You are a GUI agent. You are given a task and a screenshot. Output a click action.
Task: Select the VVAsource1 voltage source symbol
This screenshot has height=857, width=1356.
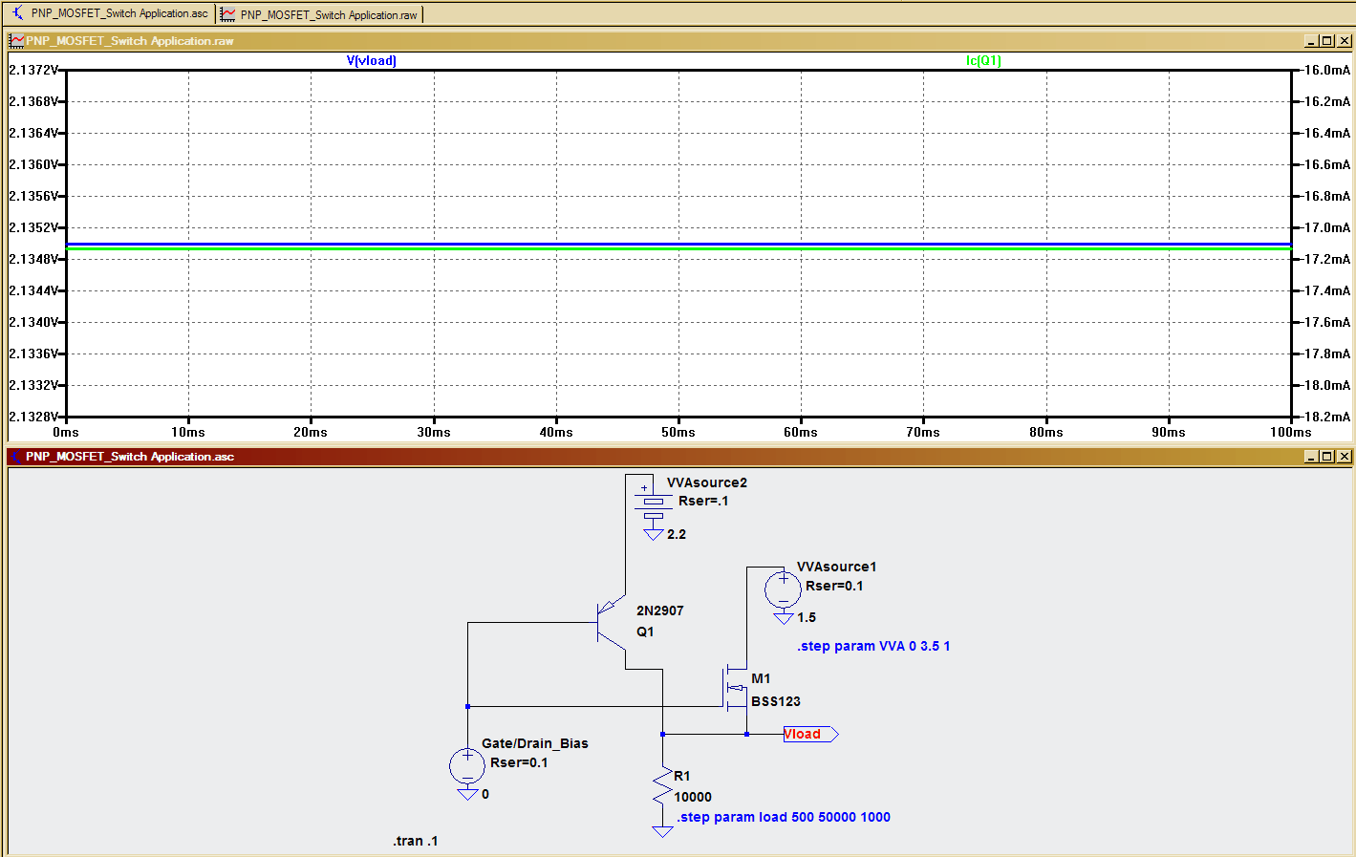(783, 589)
